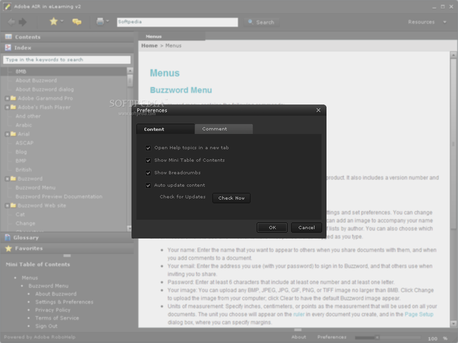
Task: Click the back navigation arrow
Action: click(11, 22)
